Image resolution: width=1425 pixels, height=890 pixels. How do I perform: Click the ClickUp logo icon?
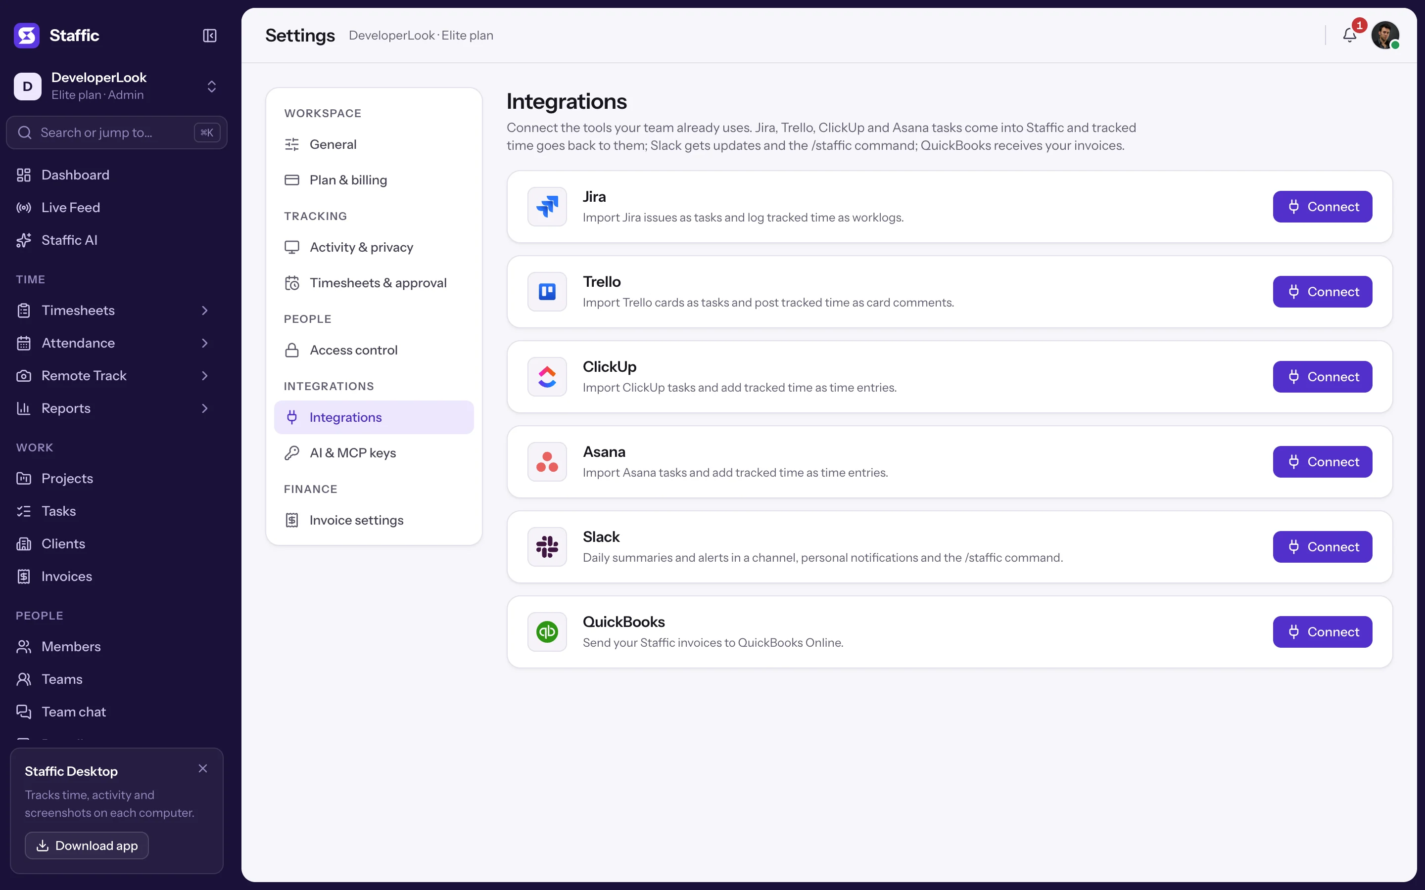coord(547,377)
